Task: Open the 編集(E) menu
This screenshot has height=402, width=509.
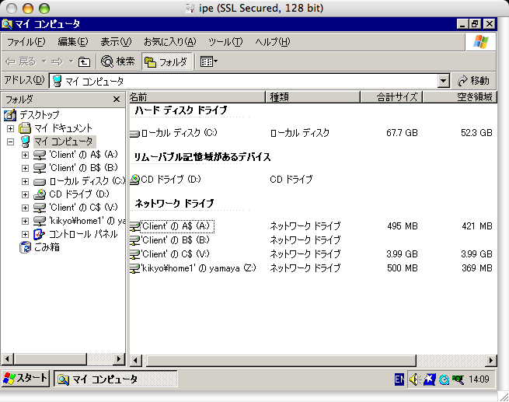Action: [x=73, y=42]
